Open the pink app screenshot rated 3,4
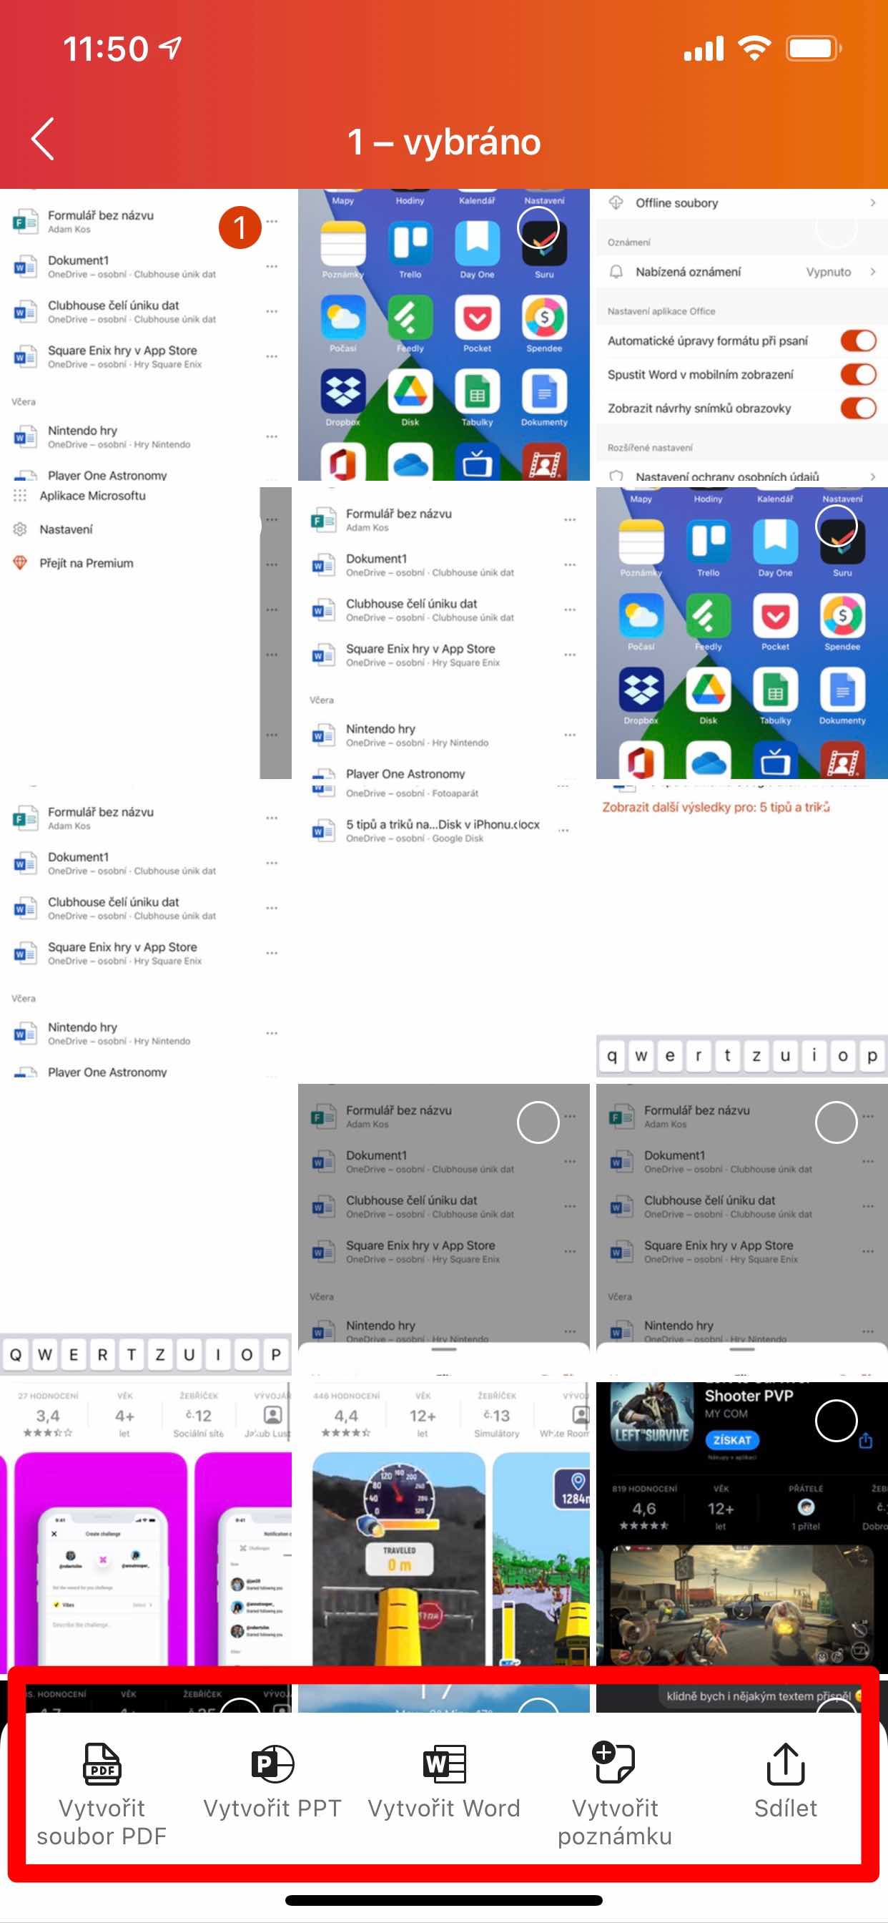This screenshot has width=888, height=1923. pos(146,1528)
